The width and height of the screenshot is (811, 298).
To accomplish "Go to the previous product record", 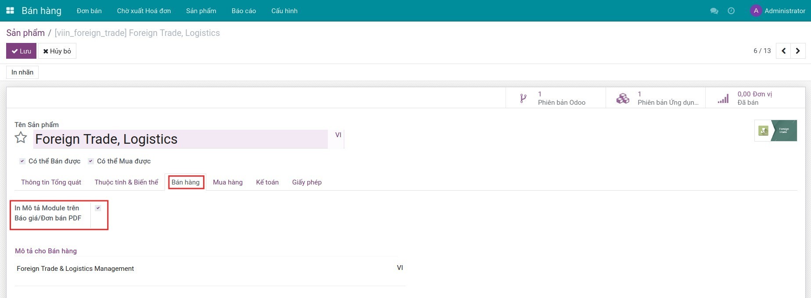I will click(x=783, y=51).
